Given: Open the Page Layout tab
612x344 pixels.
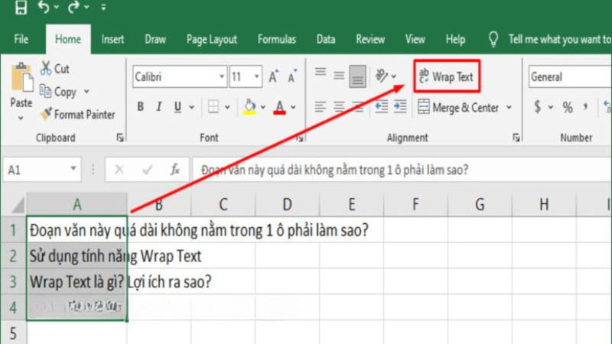Looking at the screenshot, I should tap(212, 40).
